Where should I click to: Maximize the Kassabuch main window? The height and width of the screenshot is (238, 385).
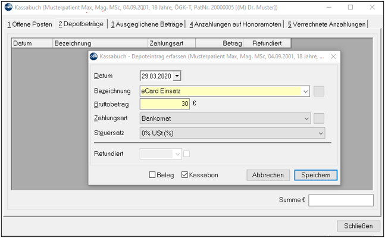coord(350,7)
